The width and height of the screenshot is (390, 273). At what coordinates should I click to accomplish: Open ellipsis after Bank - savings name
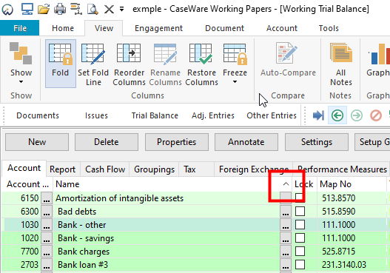coord(286,238)
